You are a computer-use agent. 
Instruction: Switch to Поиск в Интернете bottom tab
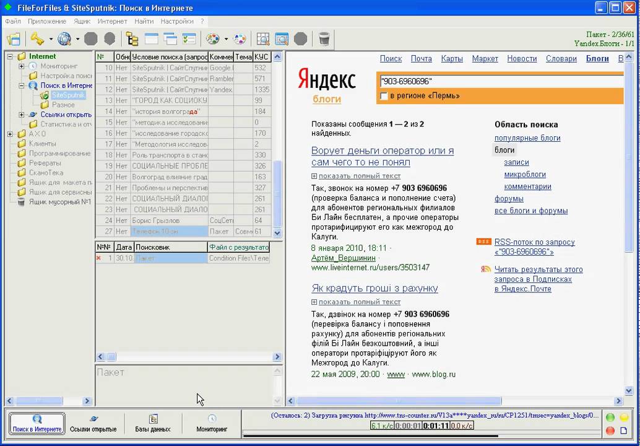click(37, 424)
